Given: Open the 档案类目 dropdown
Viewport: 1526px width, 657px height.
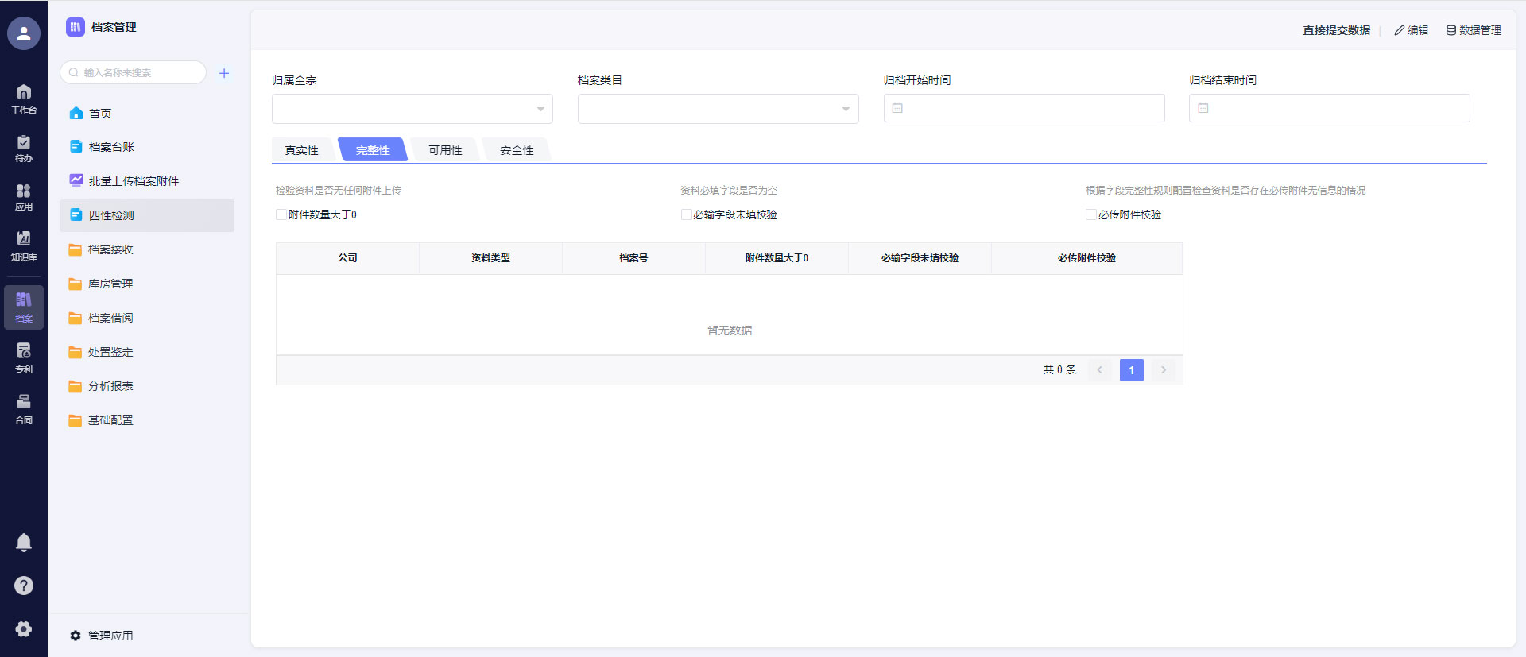Looking at the screenshot, I should tap(718, 109).
